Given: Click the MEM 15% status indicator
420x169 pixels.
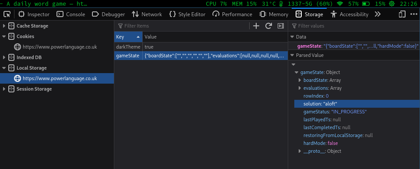Looking at the screenshot, I should pos(244,4).
